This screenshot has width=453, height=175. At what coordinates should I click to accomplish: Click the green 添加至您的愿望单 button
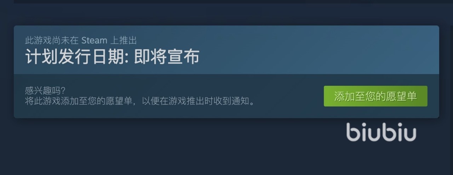375,96
